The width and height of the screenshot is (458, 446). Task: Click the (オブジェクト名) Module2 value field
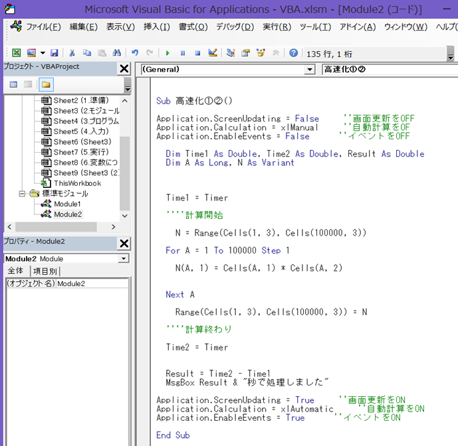click(92, 283)
